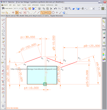Toggle the snap circle quadrant option
Viewport: 107px width, 110px height.
pos(53,13)
